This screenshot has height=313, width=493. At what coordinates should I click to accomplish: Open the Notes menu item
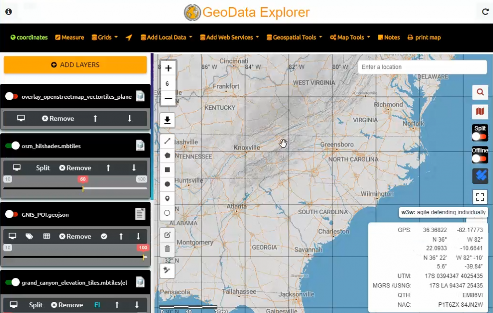pos(389,38)
